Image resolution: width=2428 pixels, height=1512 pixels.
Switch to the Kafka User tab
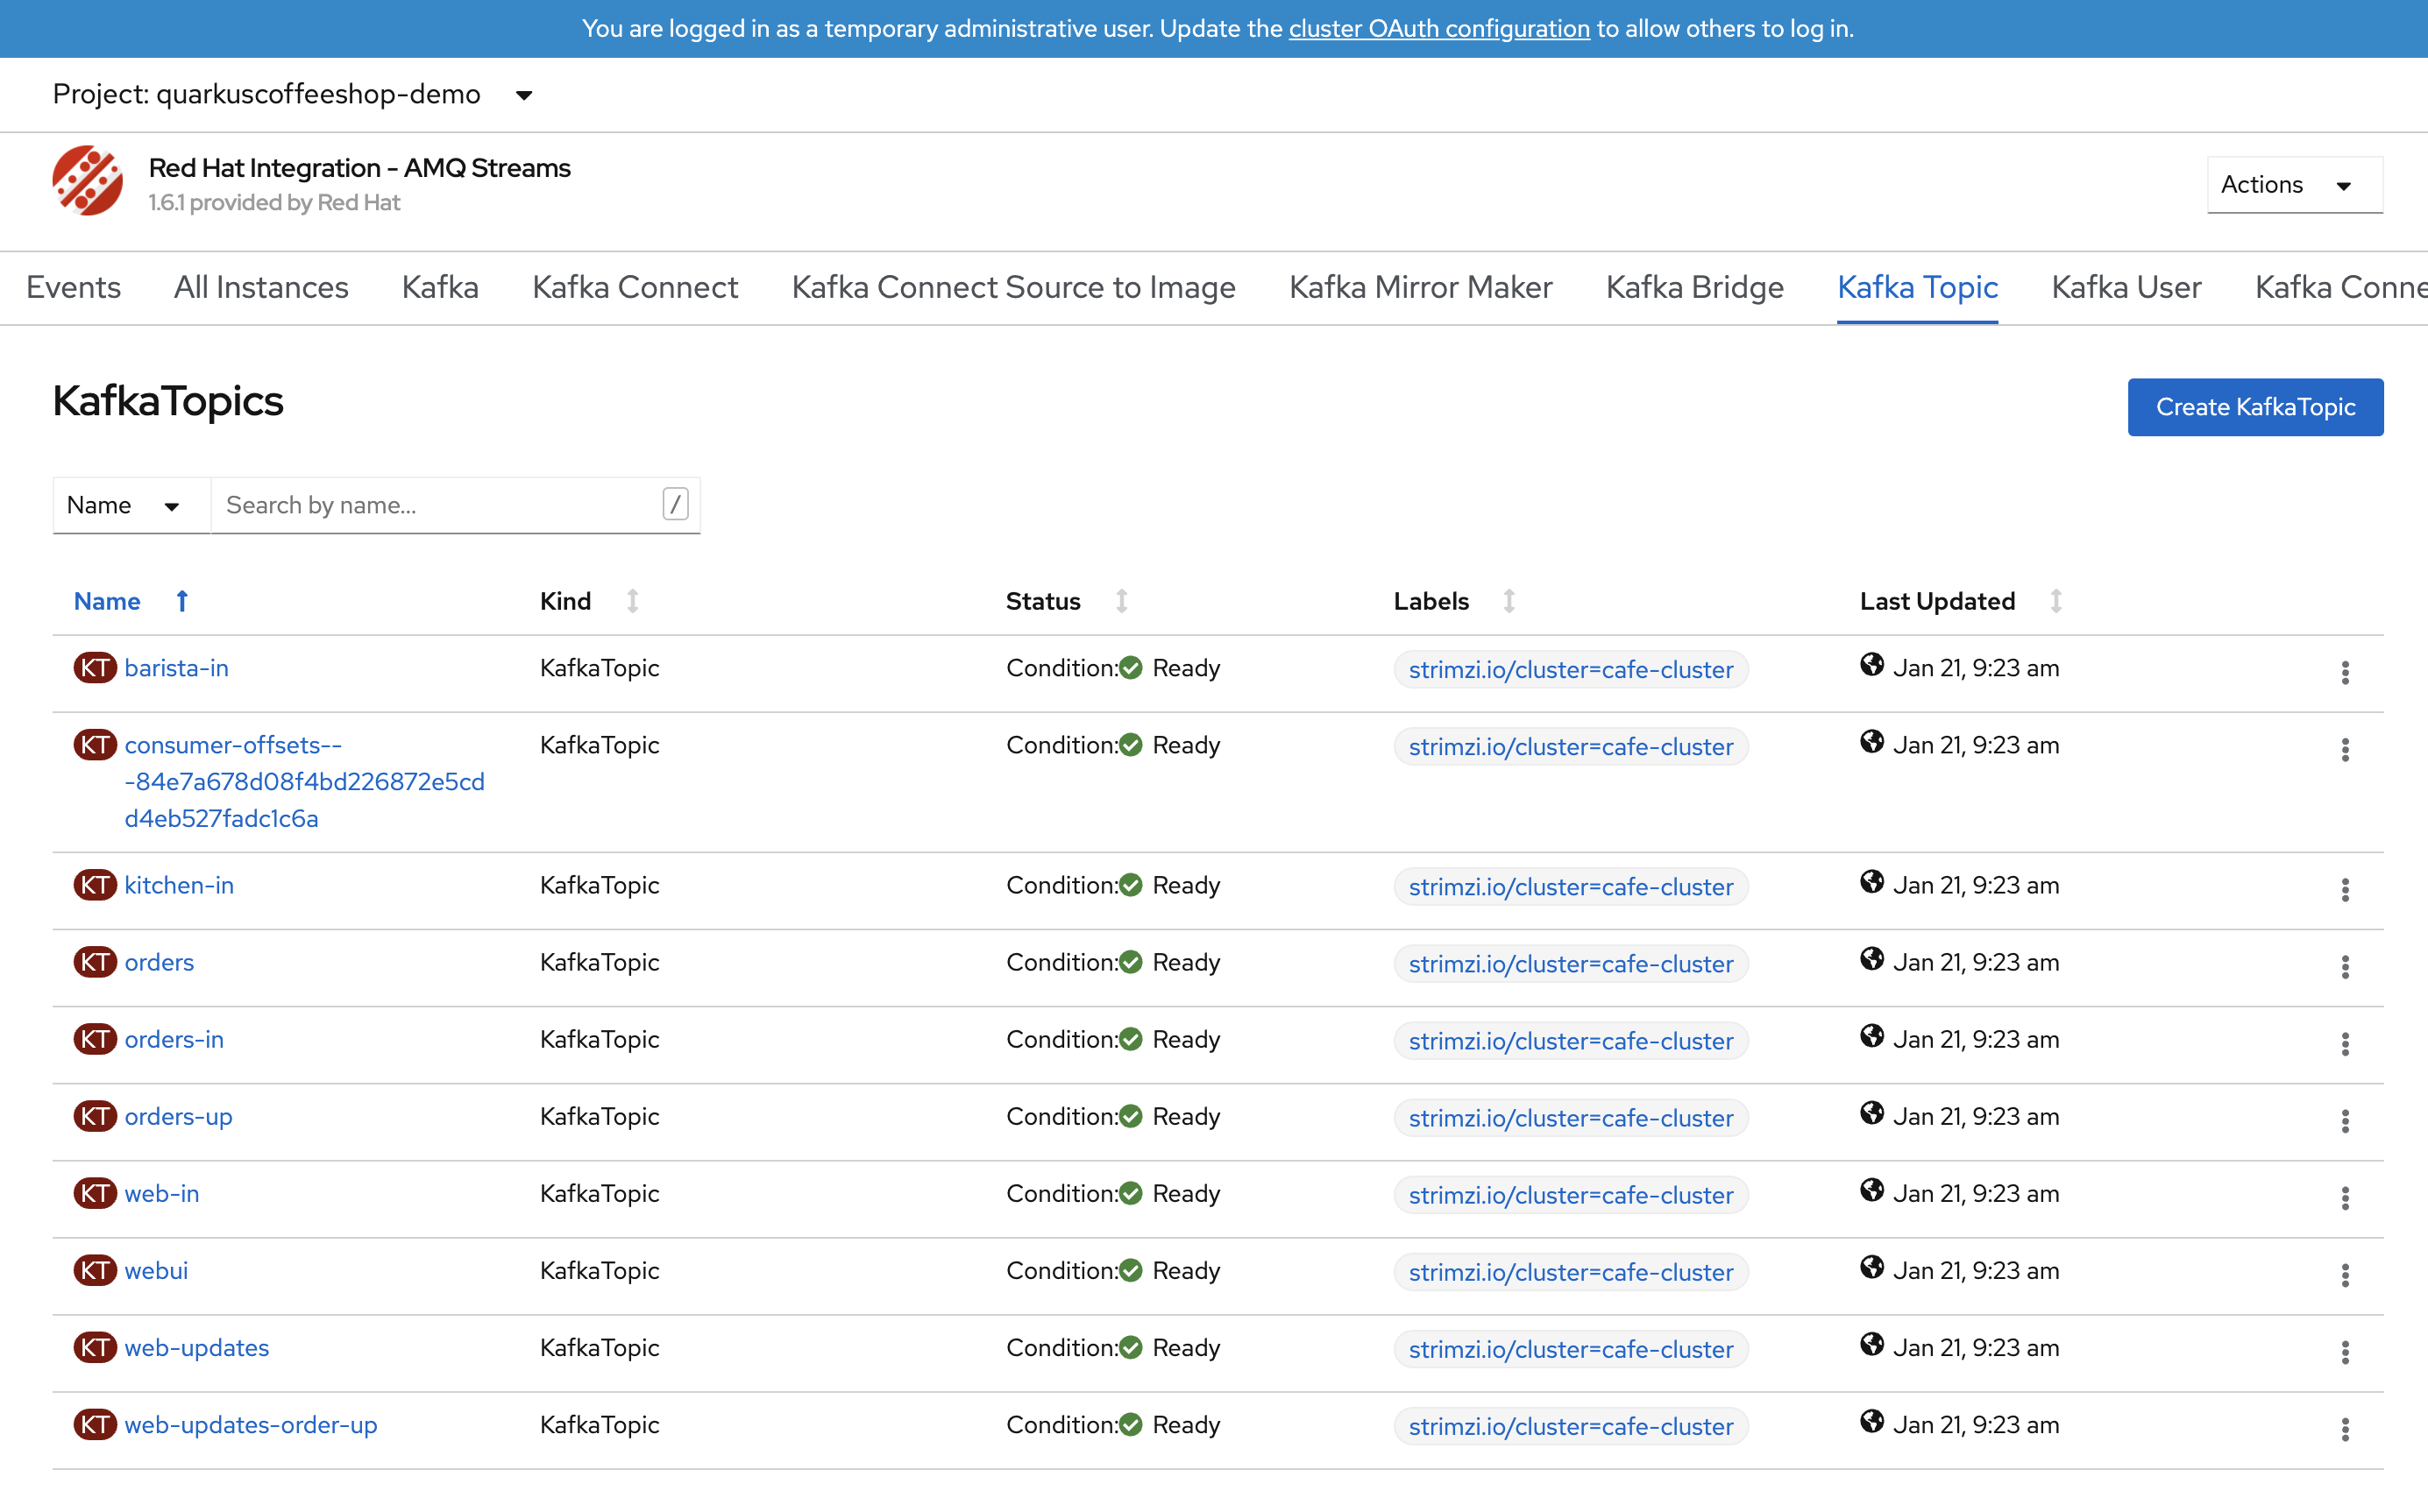[2125, 288]
